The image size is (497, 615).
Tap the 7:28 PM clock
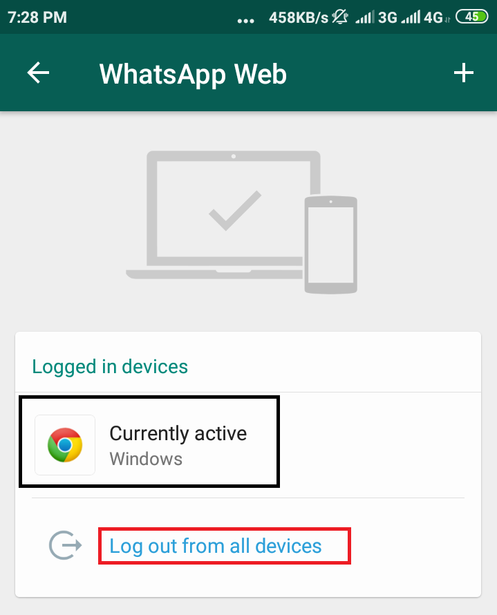click(x=37, y=17)
